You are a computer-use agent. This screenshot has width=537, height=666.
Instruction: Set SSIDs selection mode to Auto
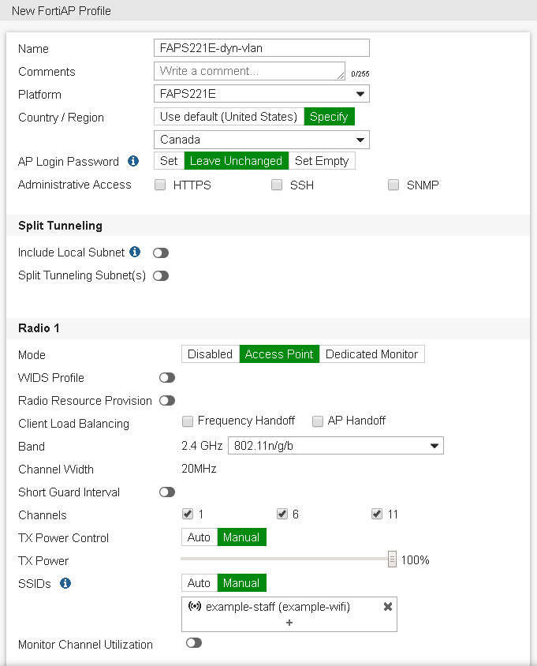[x=199, y=582]
